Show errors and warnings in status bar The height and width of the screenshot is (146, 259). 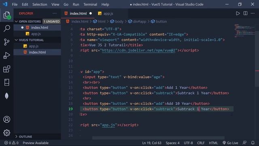tap(11, 143)
